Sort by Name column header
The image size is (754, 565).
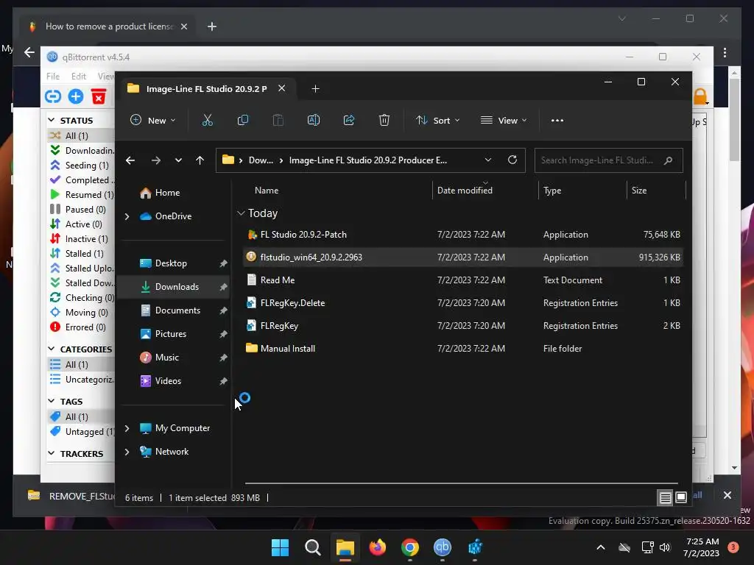pyautogui.click(x=267, y=191)
